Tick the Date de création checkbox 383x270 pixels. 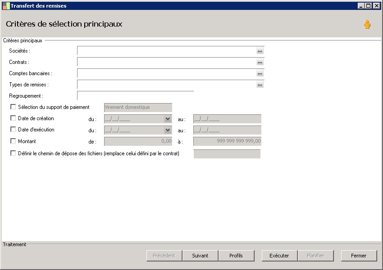pos(13,118)
